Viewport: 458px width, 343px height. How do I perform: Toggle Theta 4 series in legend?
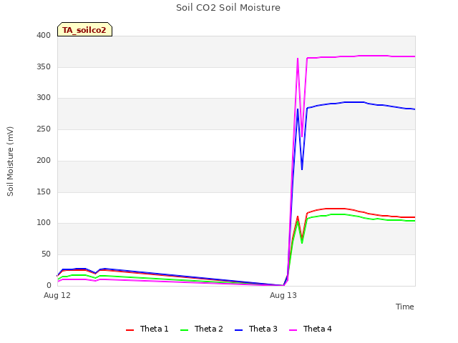(x=310, y=329)
